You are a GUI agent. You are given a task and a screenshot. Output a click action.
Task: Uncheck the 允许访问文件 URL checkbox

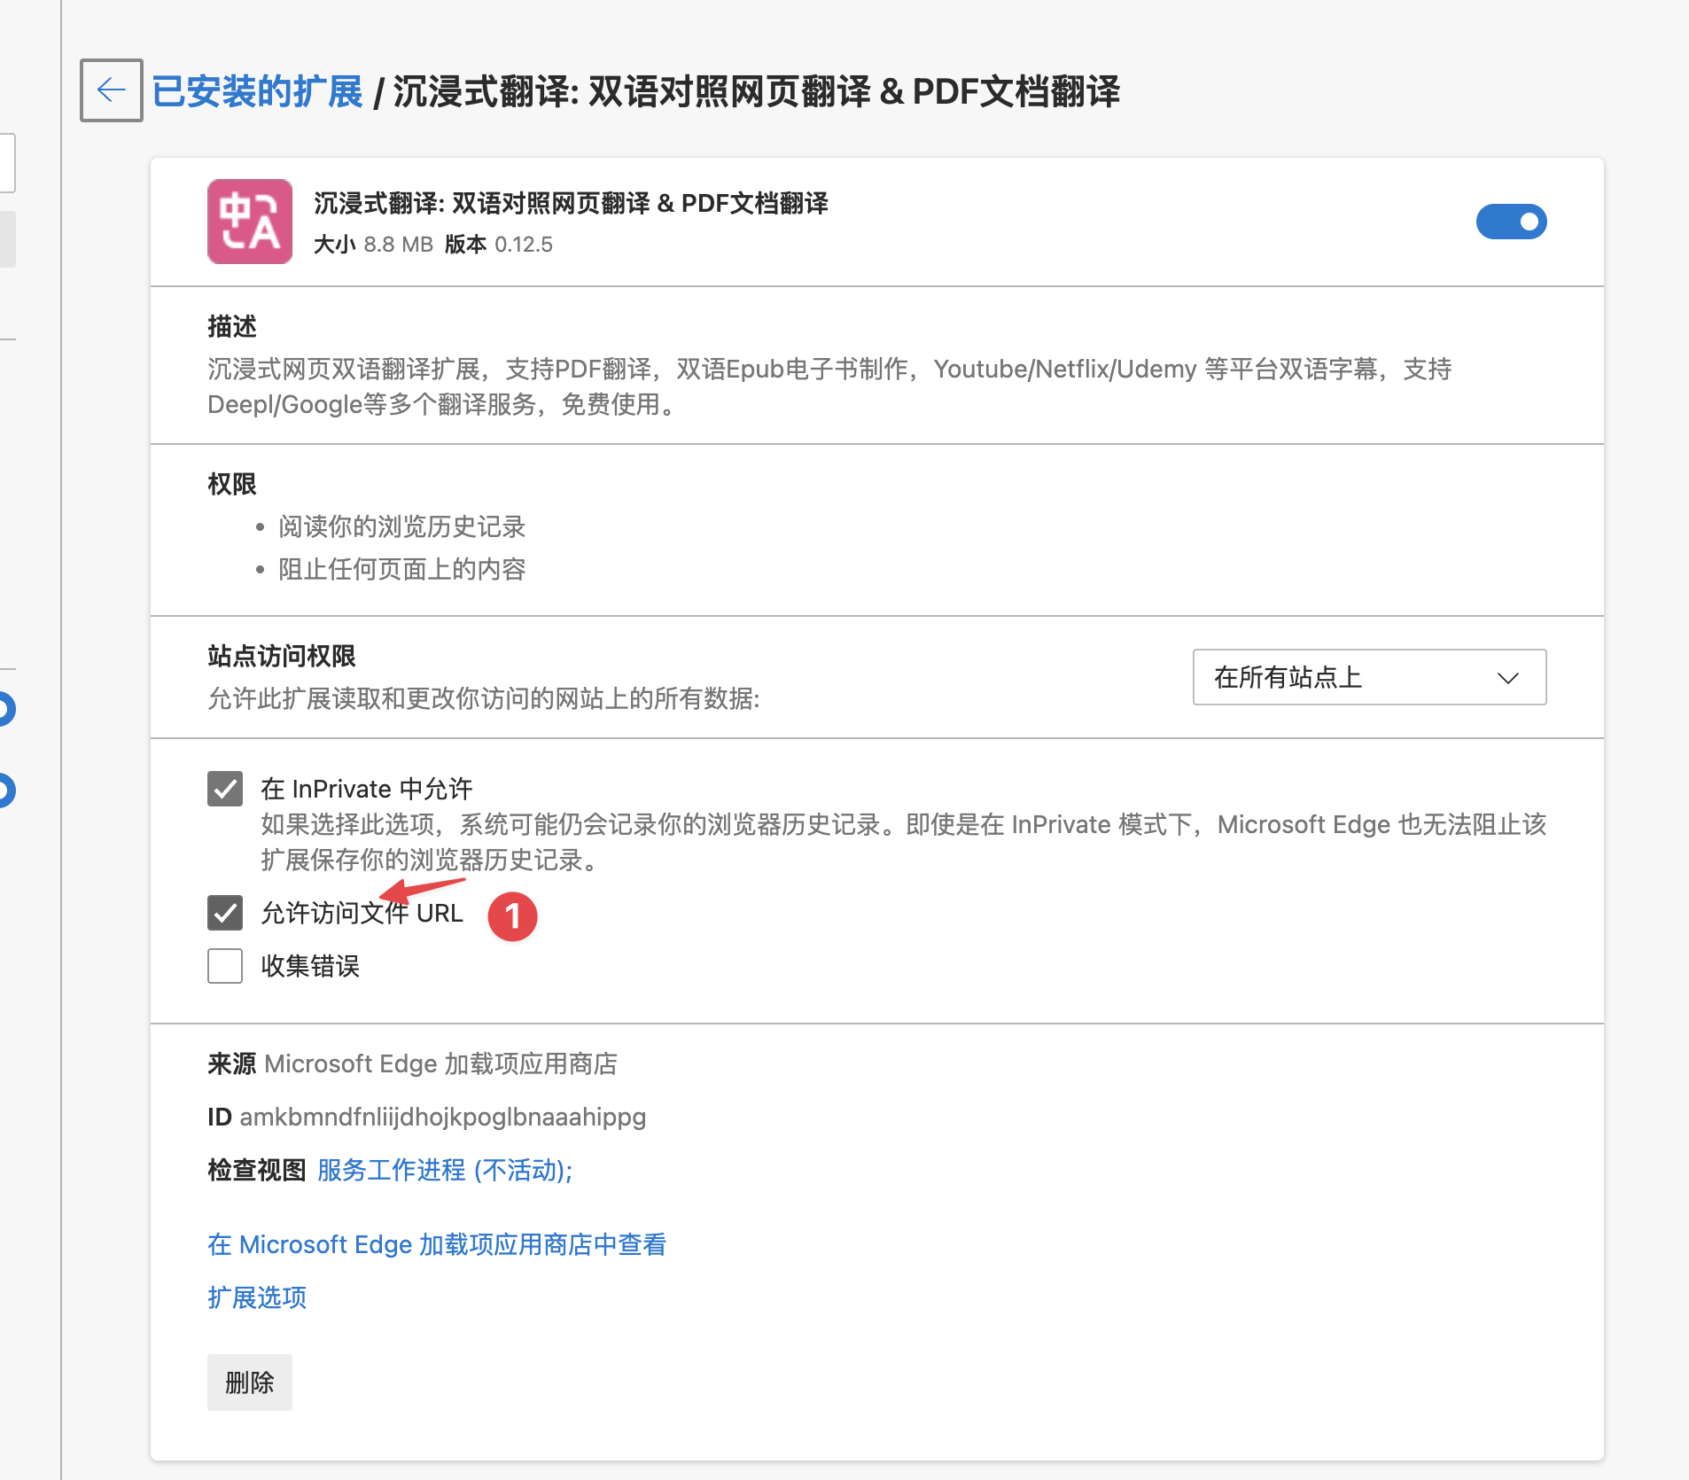click(225, 913)
